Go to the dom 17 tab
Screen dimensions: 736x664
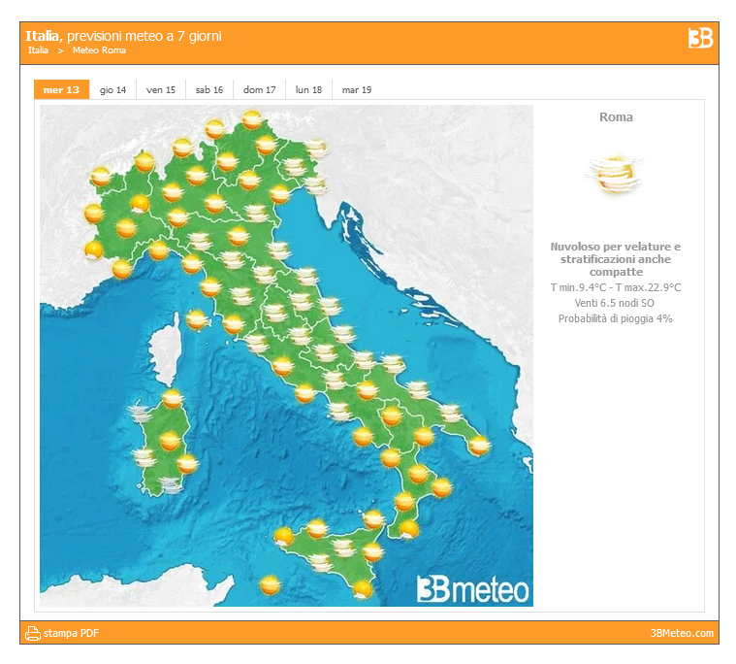click(259, 90)
